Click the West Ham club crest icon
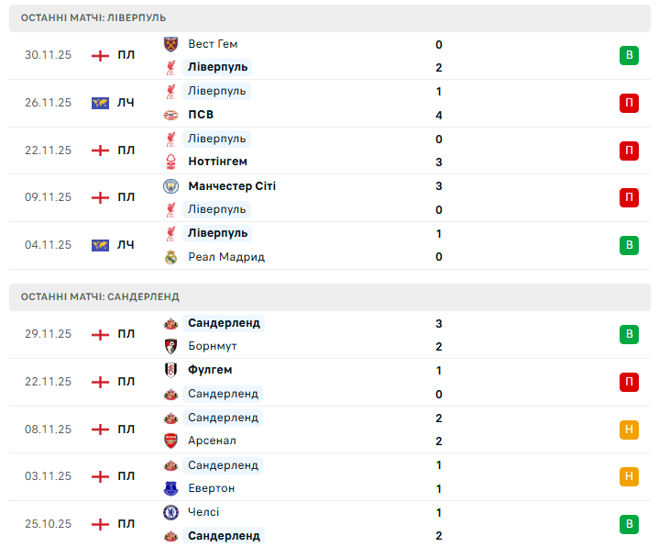The image size is (659, 547). pyautogui.click(x=170, y=44)
